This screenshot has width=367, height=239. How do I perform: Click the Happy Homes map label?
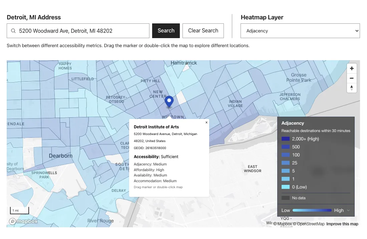point(65,66)
